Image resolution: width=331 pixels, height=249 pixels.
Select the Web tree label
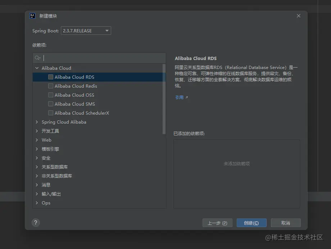coord(46,140)
